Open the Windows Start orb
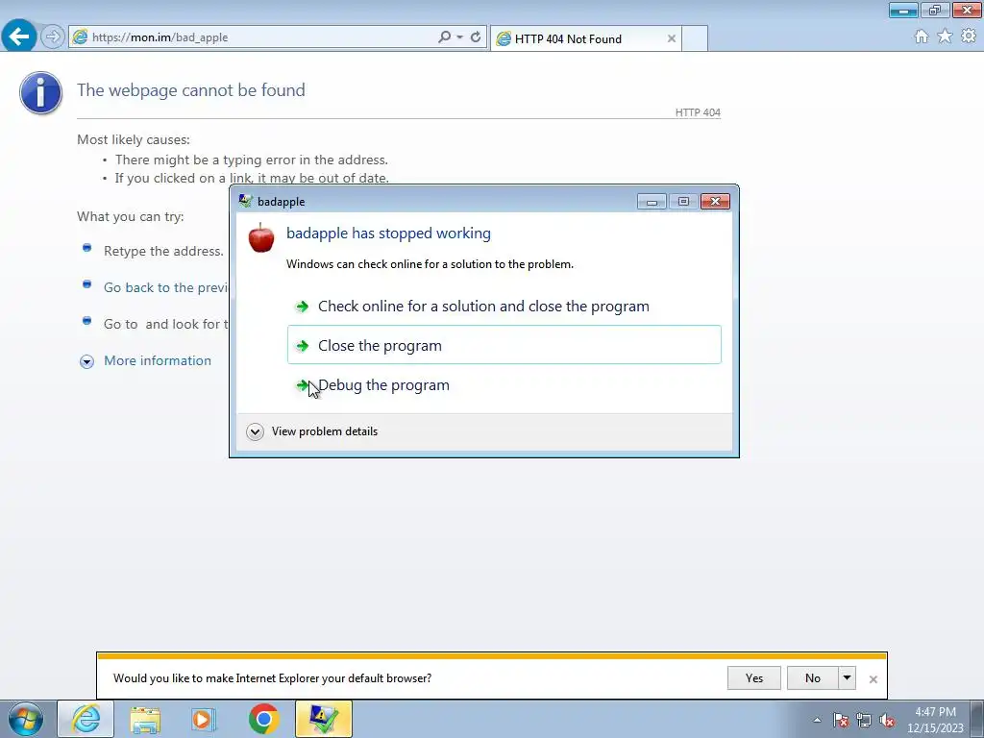This screenshot has width=984, height=738. (26, 719)
